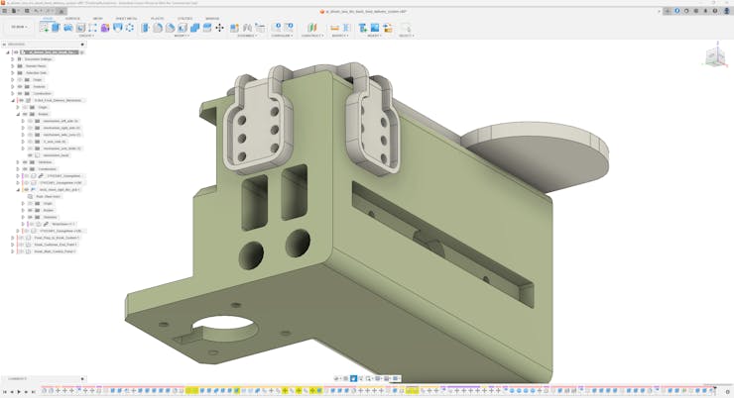The width and height of the screenshot is (734, 398).
Task: Click the Press Pull modify icon
Action: (146, 28)
